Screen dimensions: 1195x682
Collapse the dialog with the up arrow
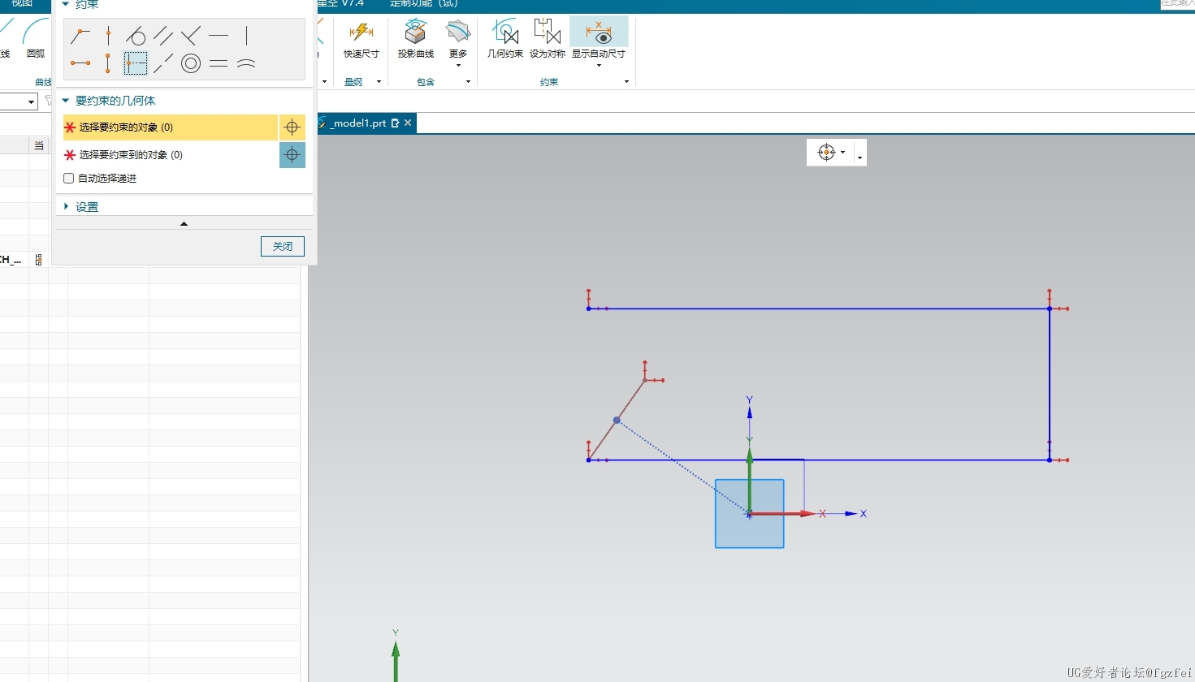pyautogui.click(x=184, y=223)
